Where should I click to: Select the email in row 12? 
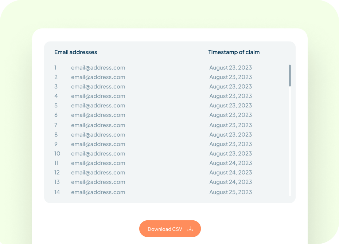(98, 173)
